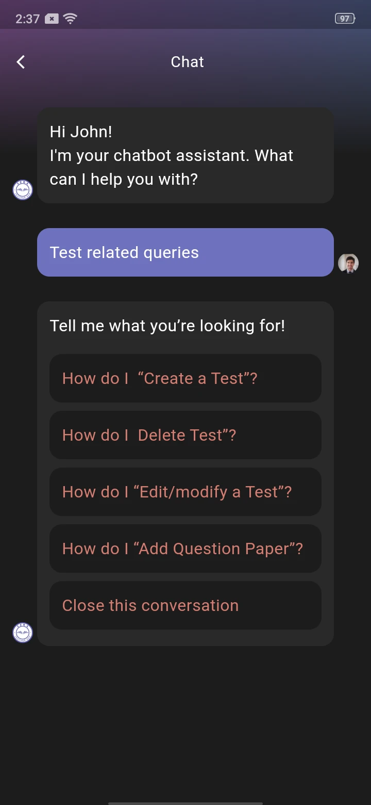Tap "Tell me what you're looking for!" text

point(167,326)
